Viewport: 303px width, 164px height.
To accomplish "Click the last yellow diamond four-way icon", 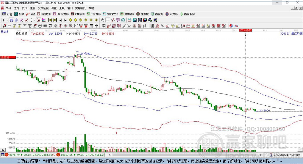I will click(96, 20).
